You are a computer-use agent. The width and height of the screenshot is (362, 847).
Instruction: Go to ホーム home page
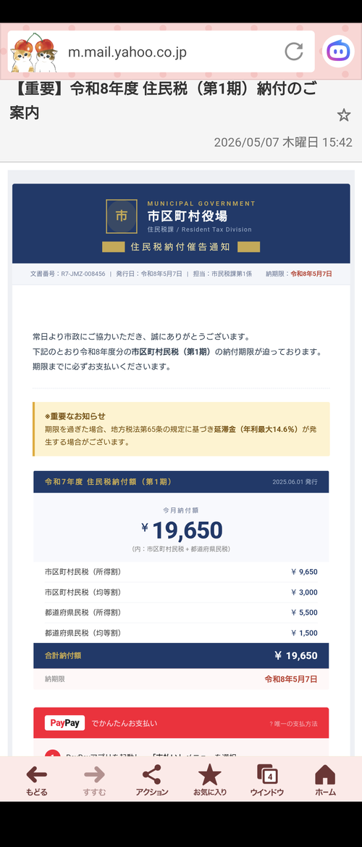pyautogui.click(x=325, y=780)
